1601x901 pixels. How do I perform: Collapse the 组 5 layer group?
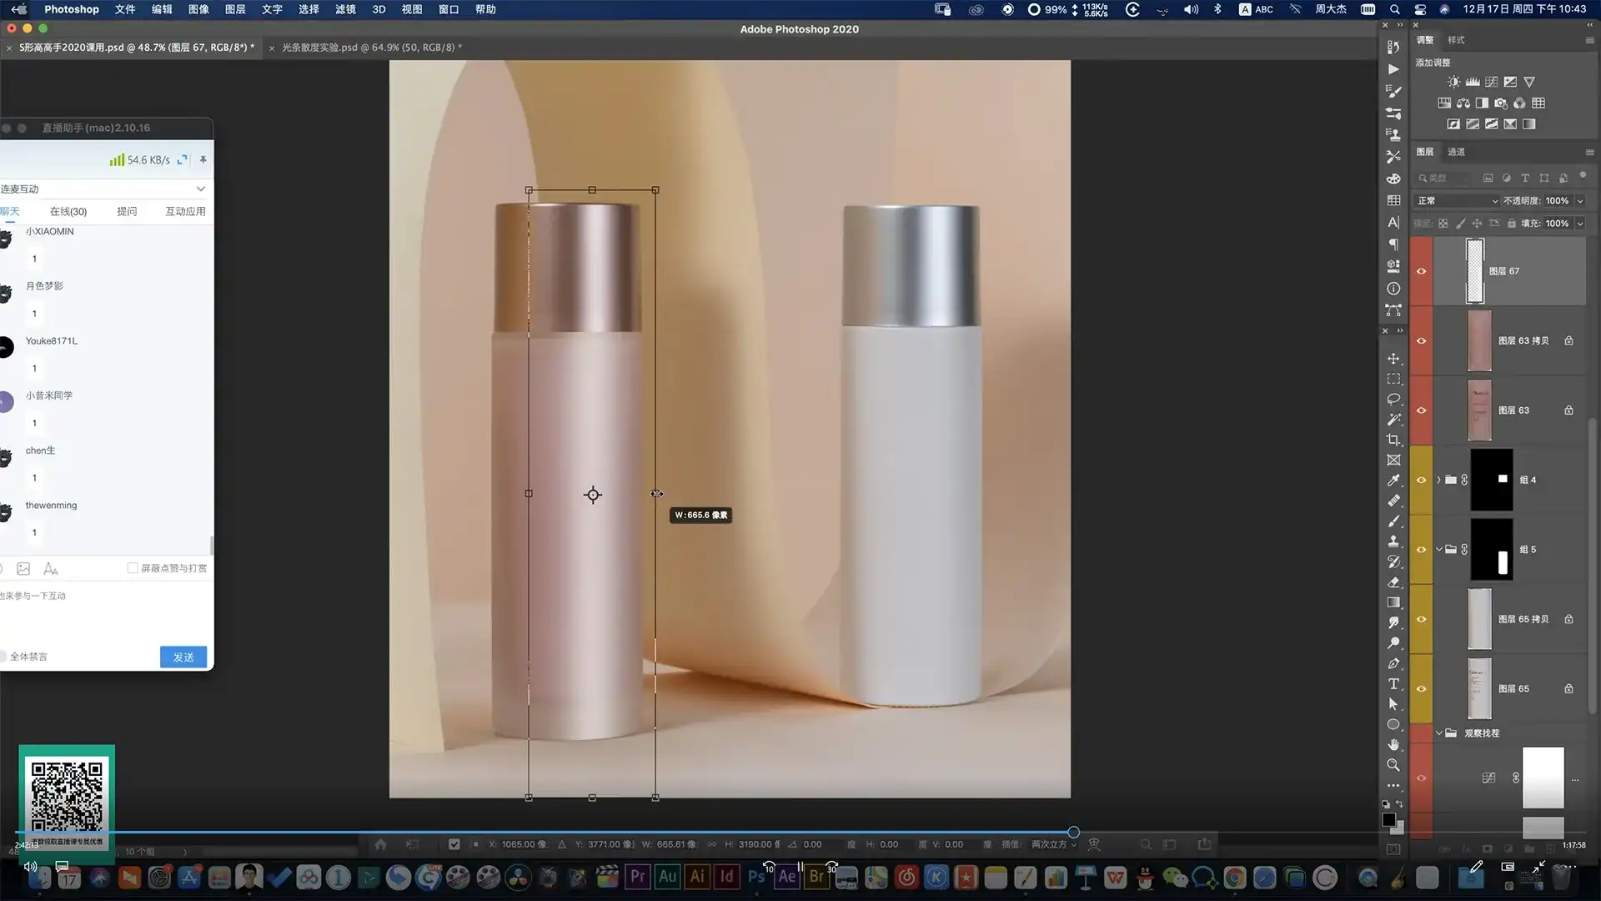click(x=1439, y=549)
